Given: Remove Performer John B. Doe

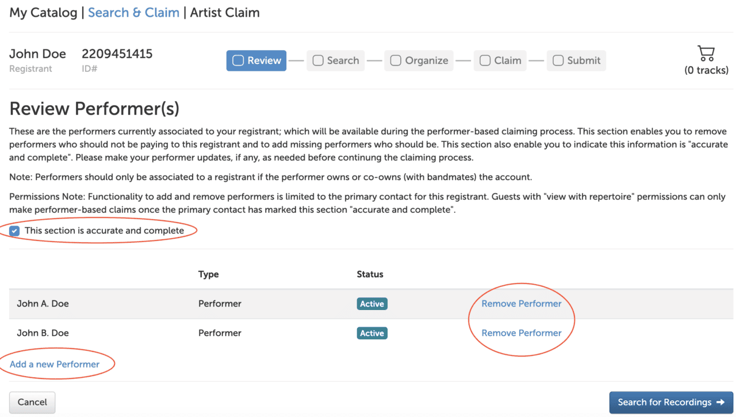Looking at the screenshot, I should tap(521, 332).
